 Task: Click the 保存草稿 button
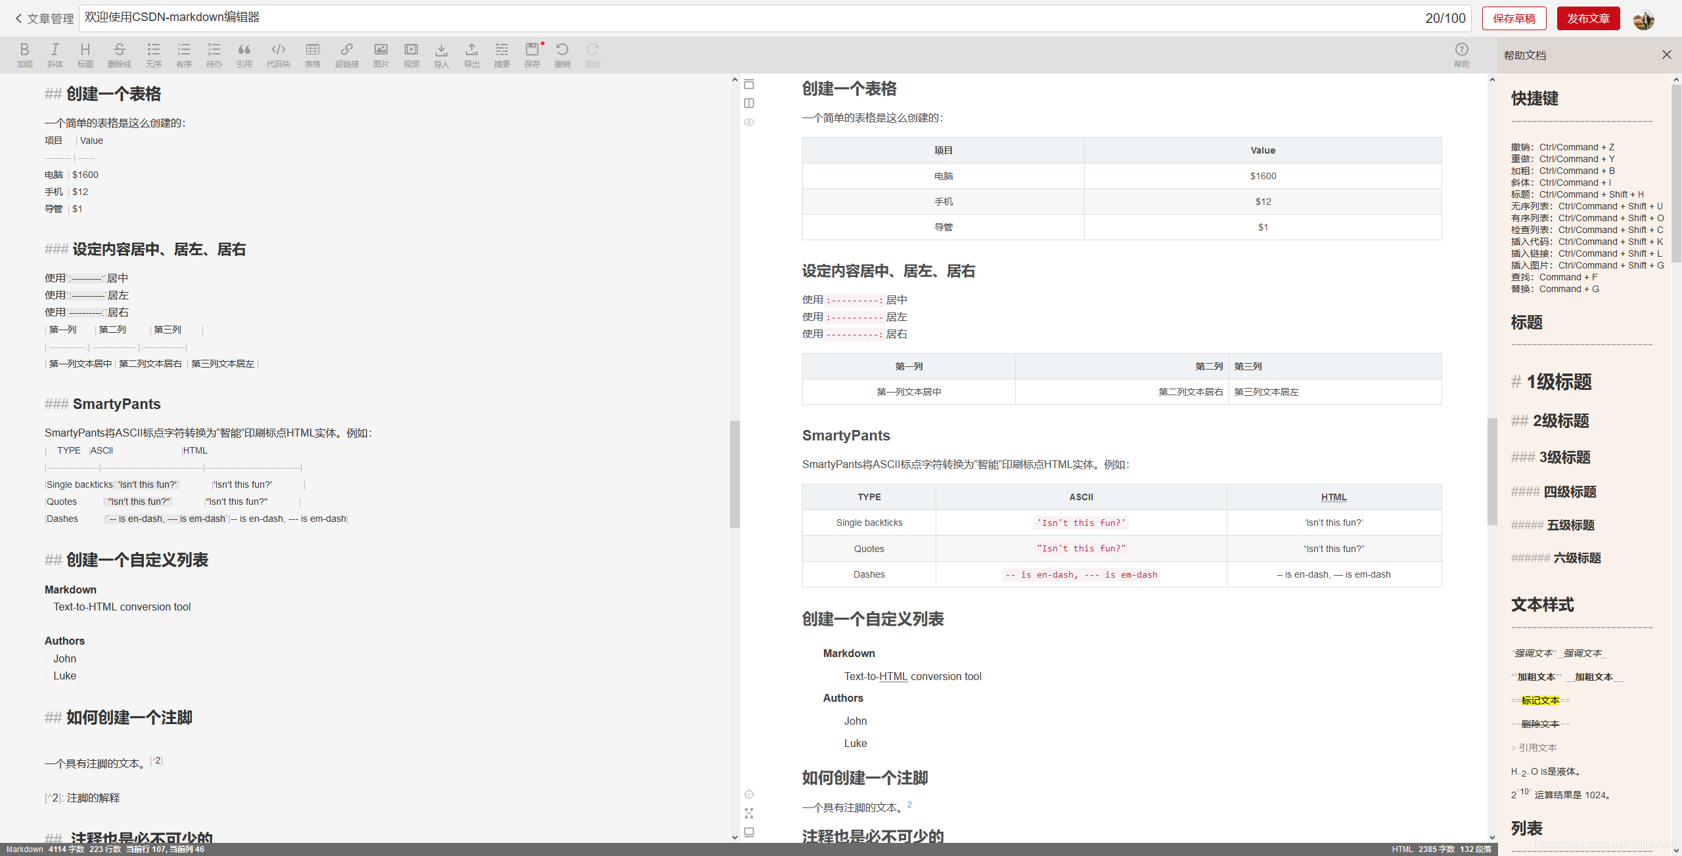pos(1514,18)
